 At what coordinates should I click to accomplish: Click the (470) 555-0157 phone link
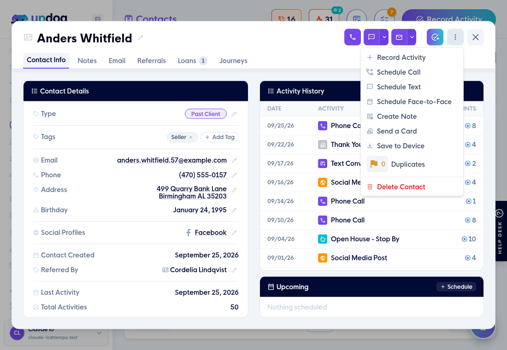pyautogui.click(x=203, y=175)
